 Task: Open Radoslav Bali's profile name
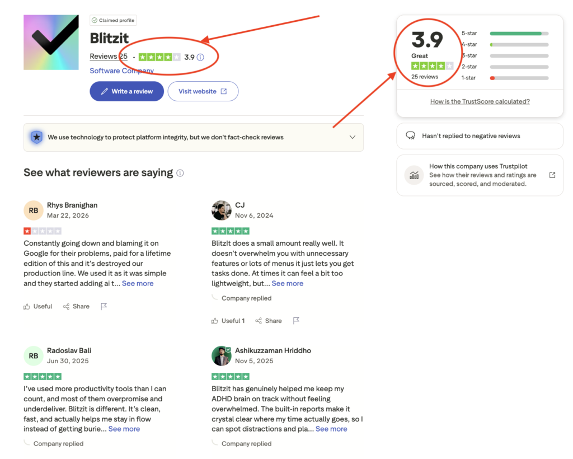[x=69, y=351]
